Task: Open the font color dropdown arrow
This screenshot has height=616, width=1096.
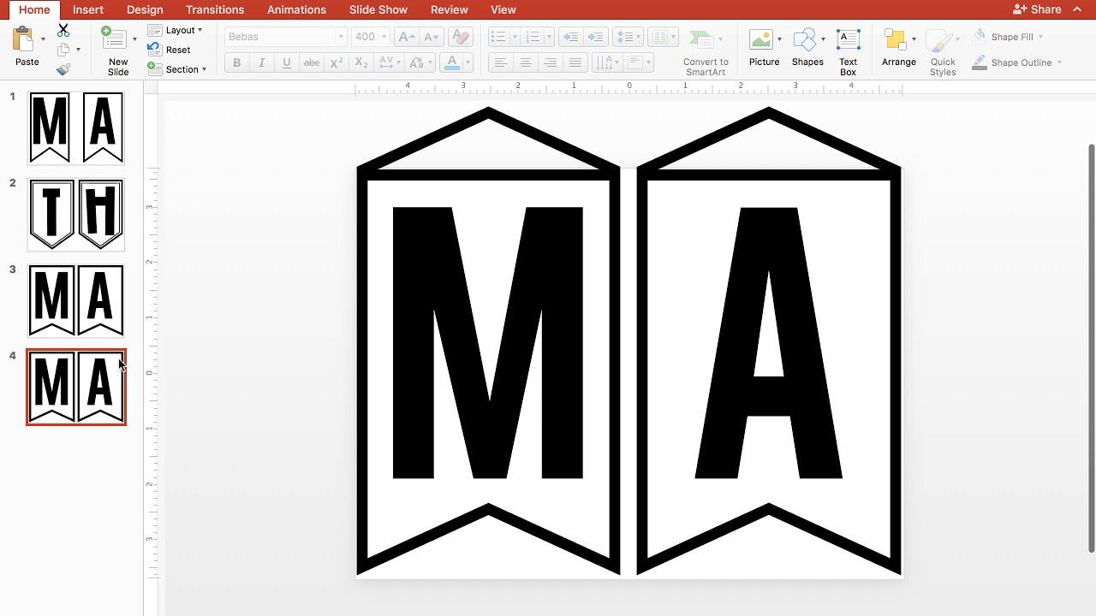Action: click(467, 62)
